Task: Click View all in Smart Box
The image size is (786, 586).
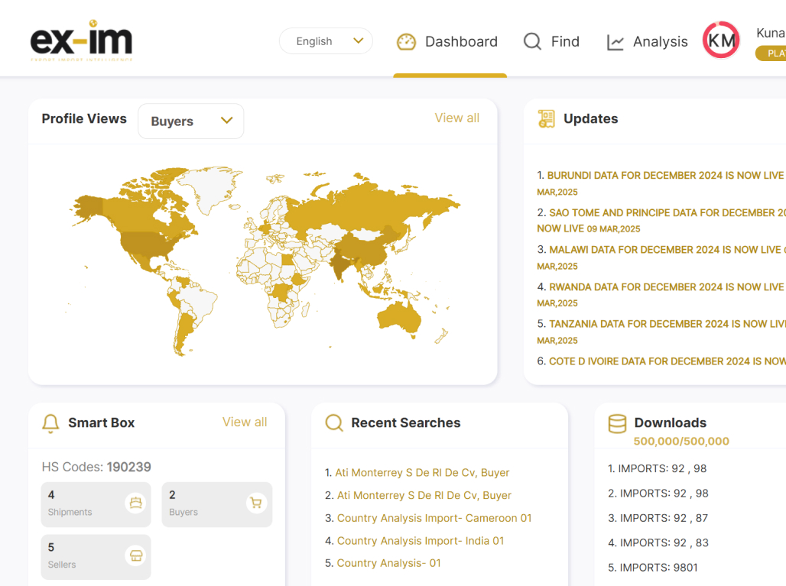Action: [x=245, y=423]
